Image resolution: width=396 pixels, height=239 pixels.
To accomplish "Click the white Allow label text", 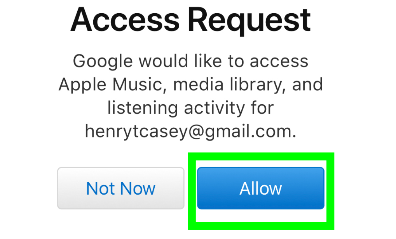I will [x=261, y=188].
